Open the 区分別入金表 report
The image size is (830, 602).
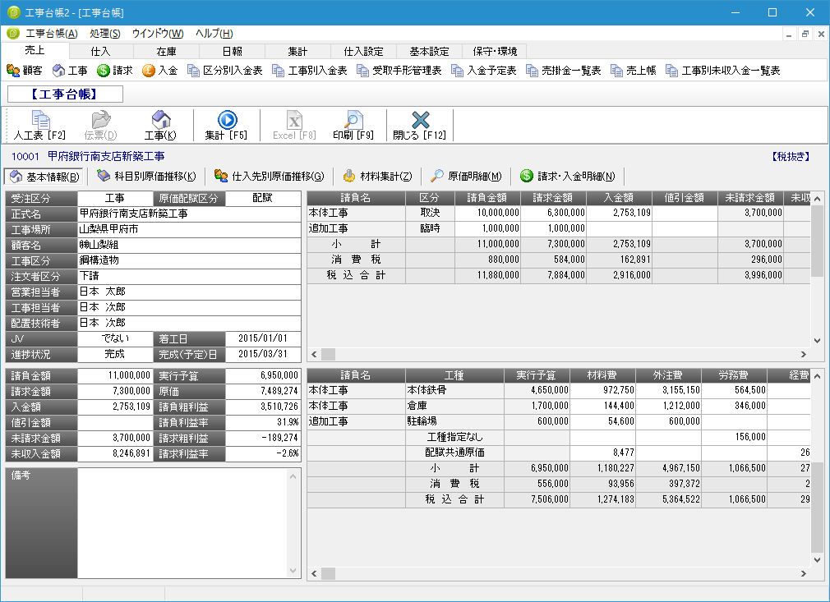point(225,71)
